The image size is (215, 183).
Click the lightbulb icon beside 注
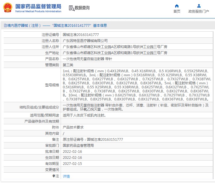click(x=54, y=176)
